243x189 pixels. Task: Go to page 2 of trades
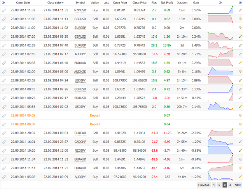point(219,185)
